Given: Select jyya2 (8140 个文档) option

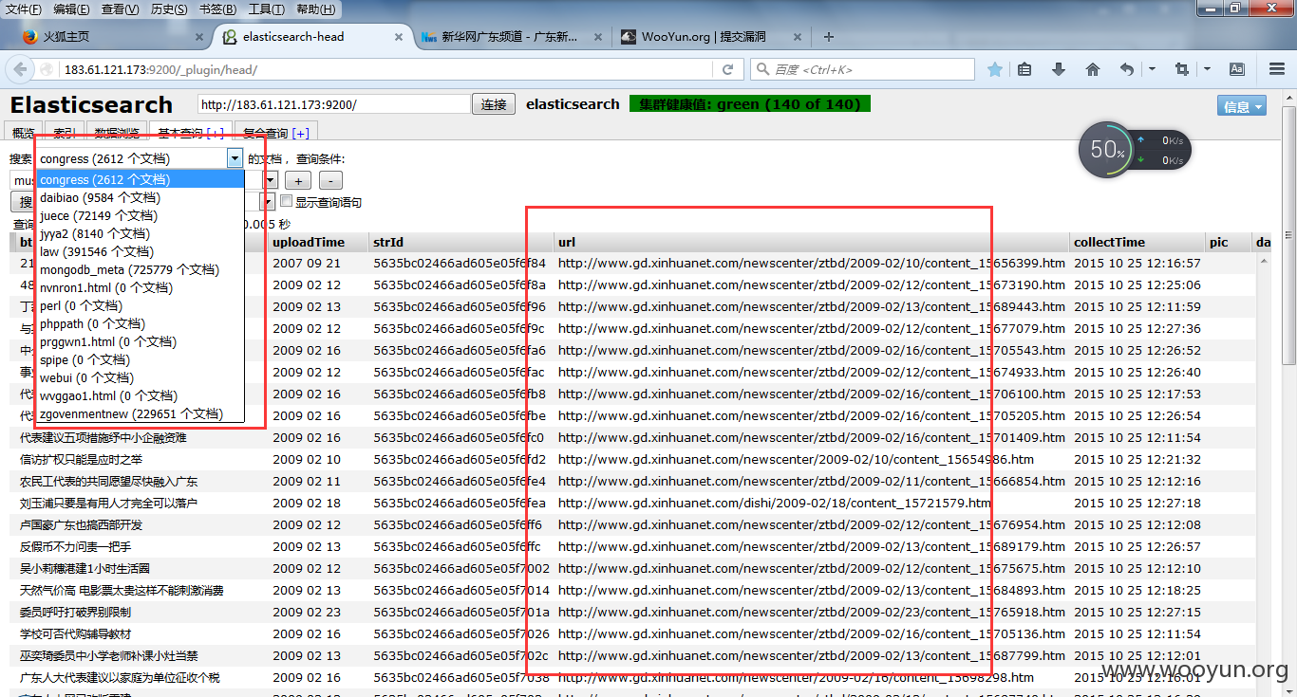Looking at the screenshot, I should click(x=140, y=233).
